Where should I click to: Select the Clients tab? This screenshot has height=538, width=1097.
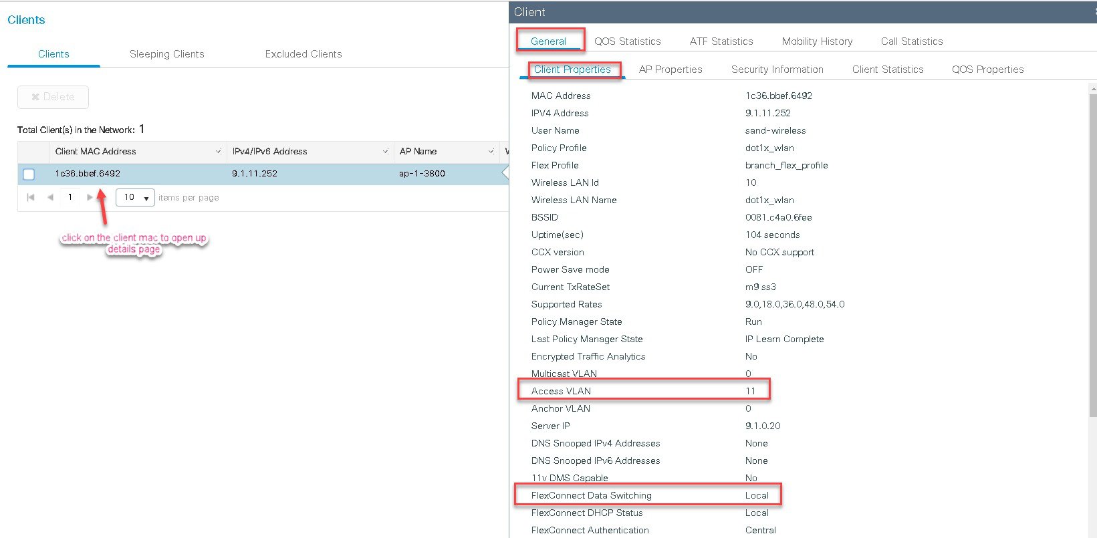coord(53,54)
